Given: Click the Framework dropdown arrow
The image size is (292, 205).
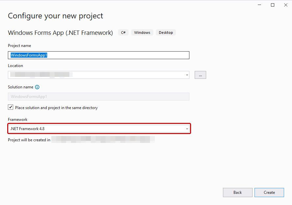Looking at the screenshot, I should [x=187, y=128].
